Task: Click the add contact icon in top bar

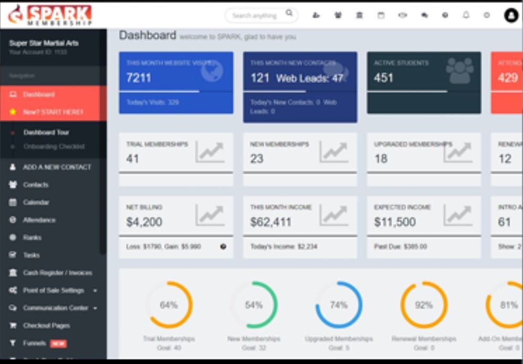Action: coord(316,16)
